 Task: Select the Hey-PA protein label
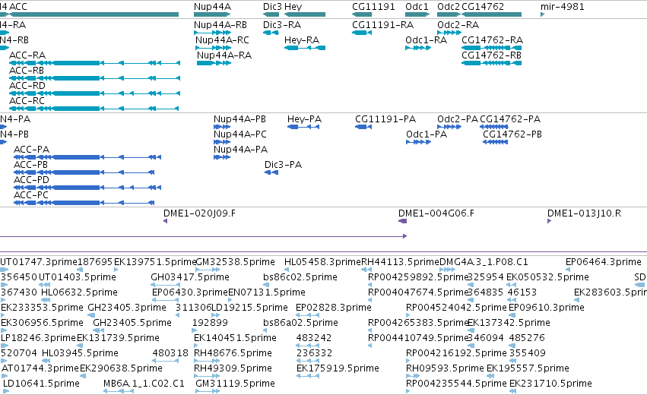pyautogui.click(x=305, y=119)
